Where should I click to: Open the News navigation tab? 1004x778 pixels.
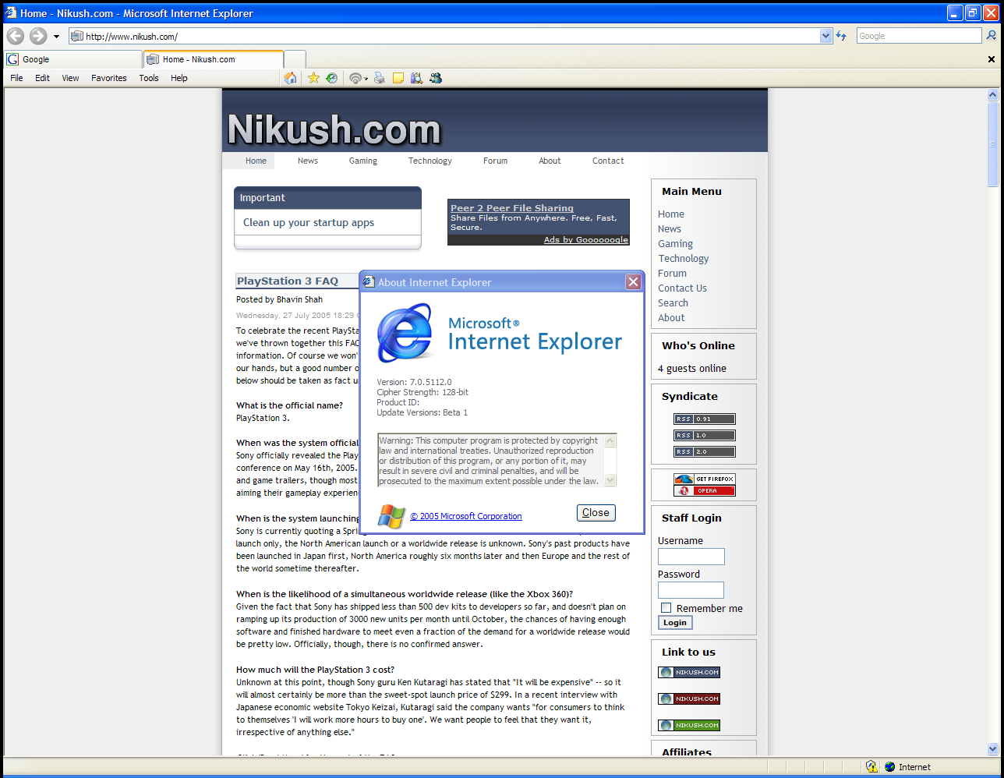[308, 161]
